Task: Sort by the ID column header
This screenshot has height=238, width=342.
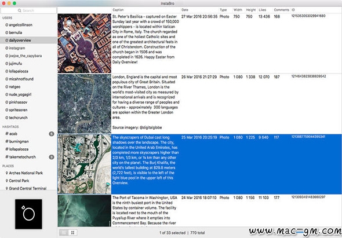Action: tap(316, 10)
